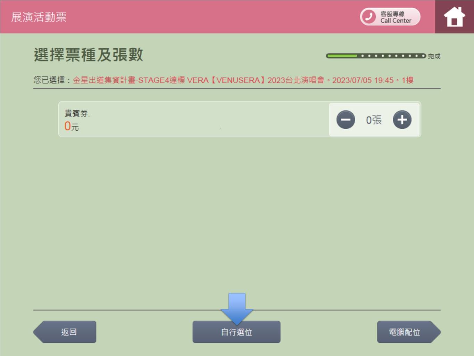Tap the 貴賓券 ticket type name
474x356 pixels.
tap(77, 113)
